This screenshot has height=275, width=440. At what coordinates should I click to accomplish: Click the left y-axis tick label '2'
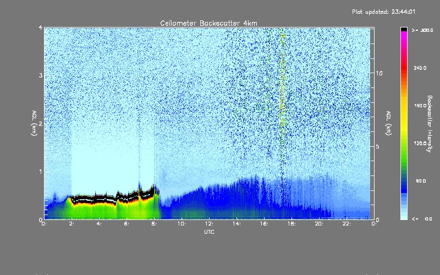(41, 124)
